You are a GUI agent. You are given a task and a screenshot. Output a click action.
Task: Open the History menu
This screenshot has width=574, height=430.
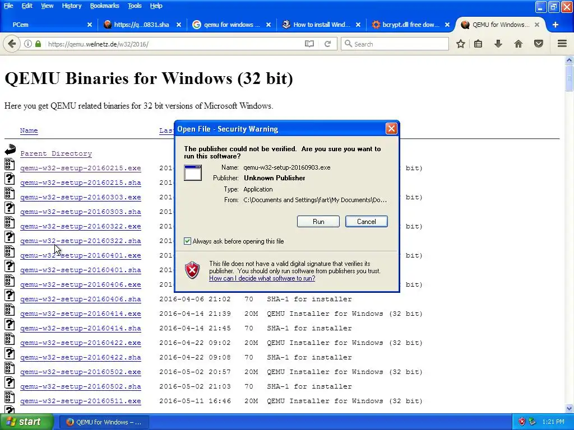[71, 6]
